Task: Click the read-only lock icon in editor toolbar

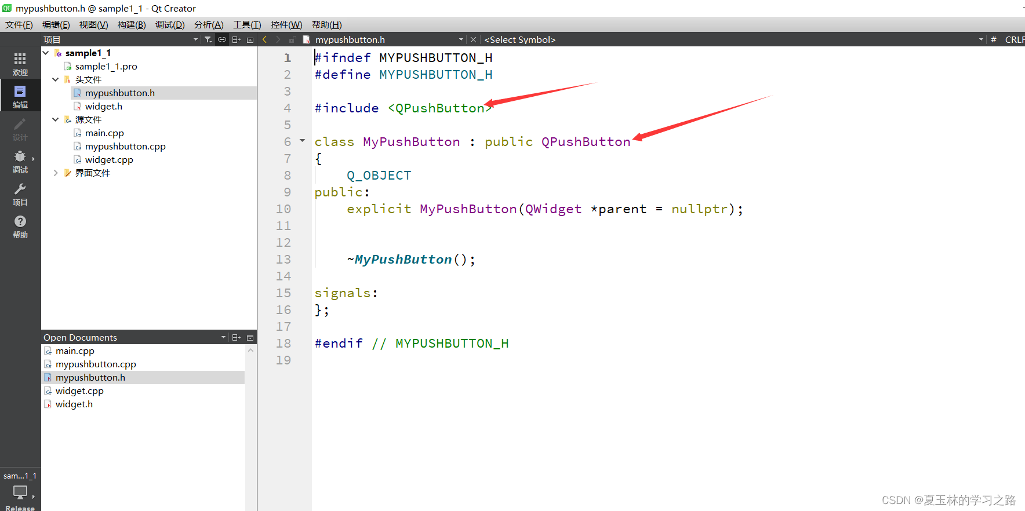Action: point(292,39)
